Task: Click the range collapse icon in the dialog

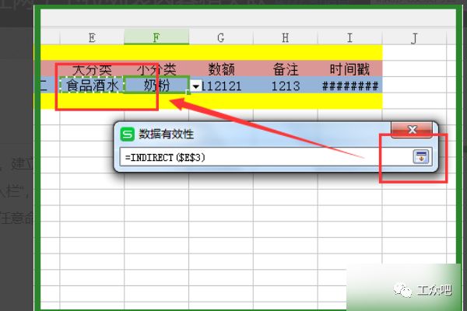Action: [x=420, y=156]
